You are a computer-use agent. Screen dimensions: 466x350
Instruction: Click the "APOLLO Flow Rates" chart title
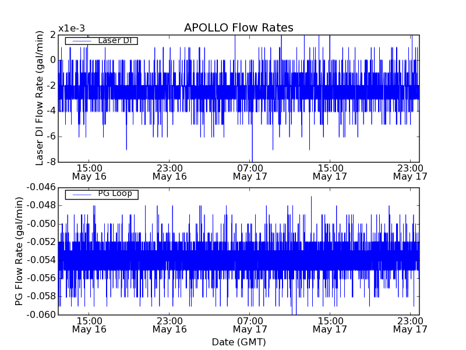tap(238, 28)
